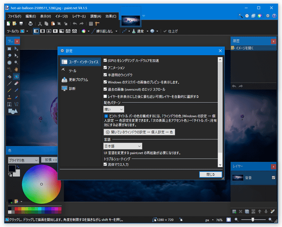Screen dimensions: 282x227
Task: Open the 日本語 language dropdown
Action: pos(123,146)
